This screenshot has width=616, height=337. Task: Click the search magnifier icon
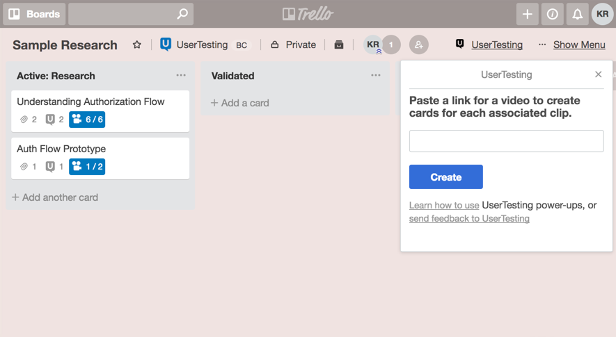coord(182,14)
